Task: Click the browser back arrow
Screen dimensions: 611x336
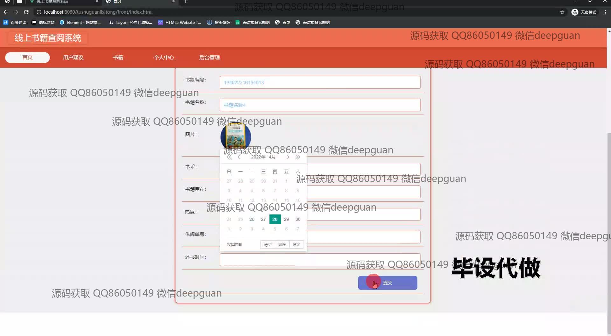Action: (6, 12)
